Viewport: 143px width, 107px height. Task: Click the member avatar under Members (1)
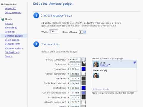coord(96,75)
